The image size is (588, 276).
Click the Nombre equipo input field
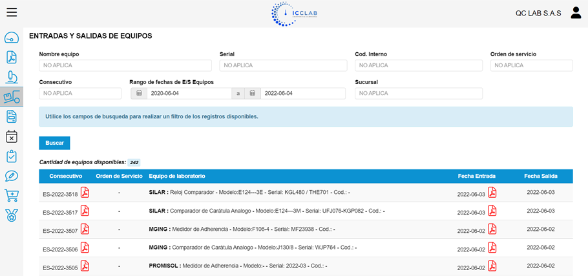125,65
